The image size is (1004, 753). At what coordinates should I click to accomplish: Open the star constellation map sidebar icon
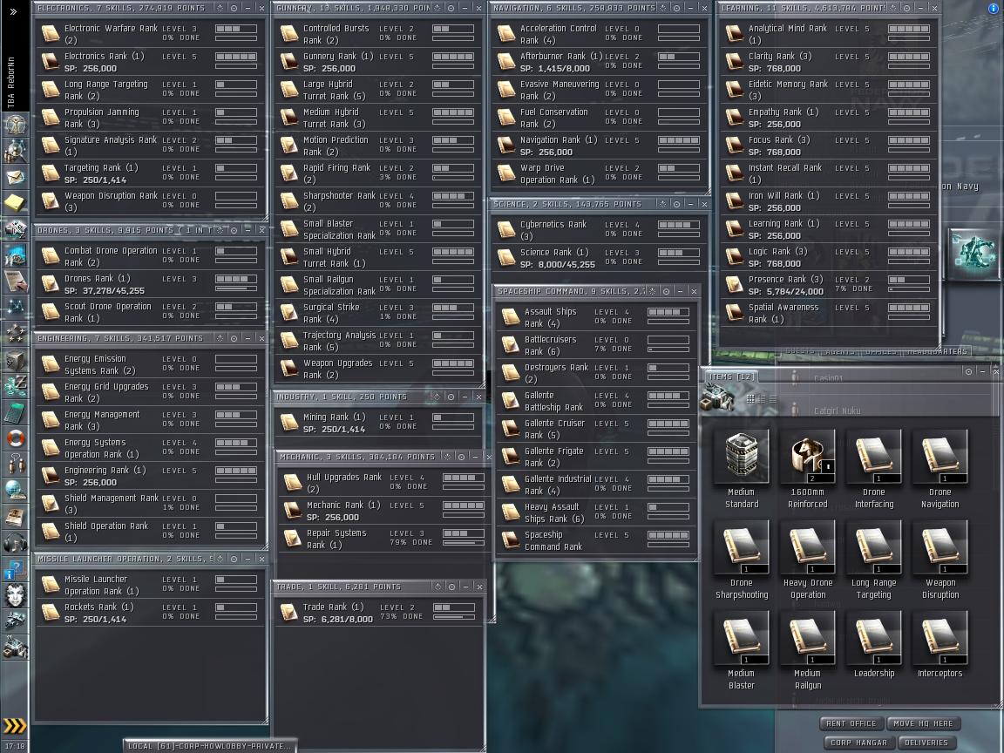click(x=15, y=308)
